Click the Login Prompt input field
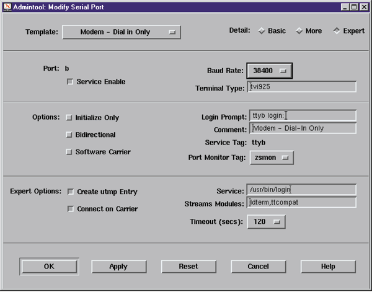 301,116
